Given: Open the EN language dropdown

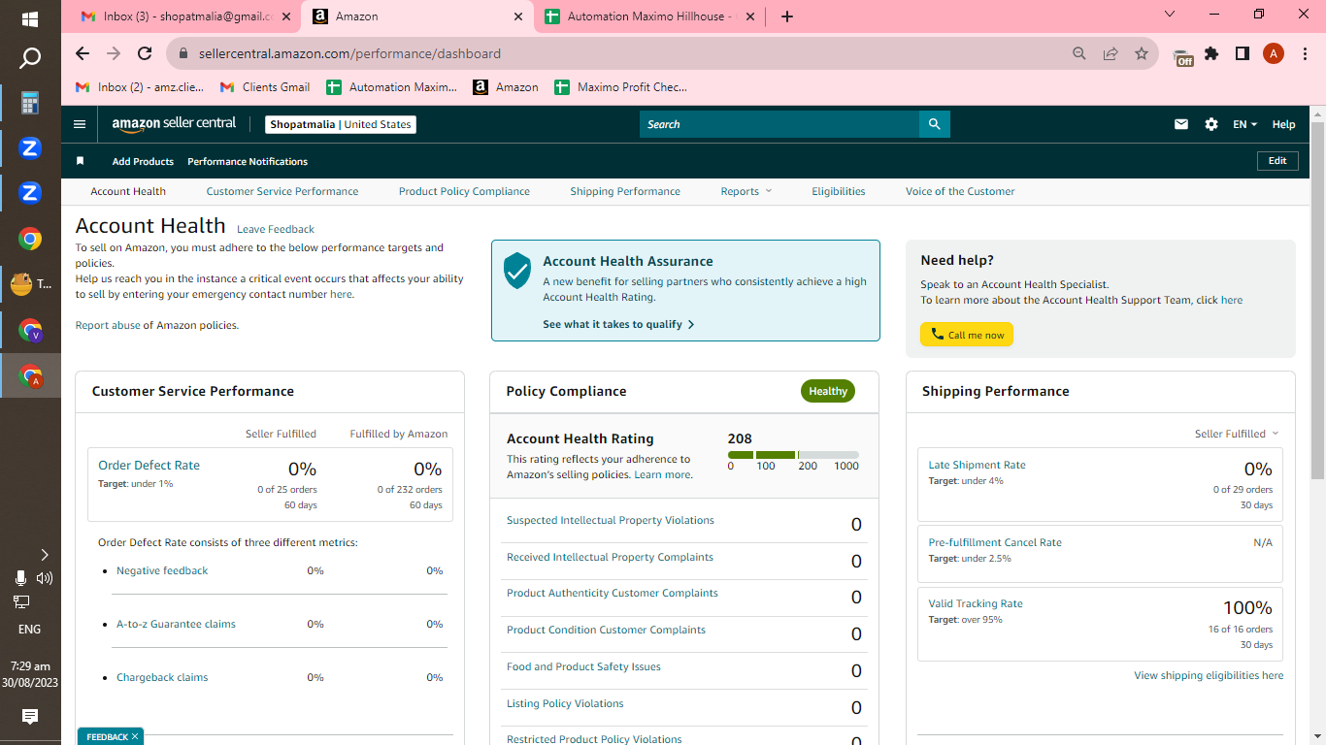Looking at the screenshot, I should 1244,124.
